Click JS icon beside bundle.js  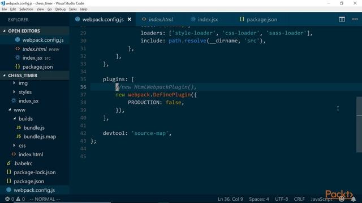19,127
